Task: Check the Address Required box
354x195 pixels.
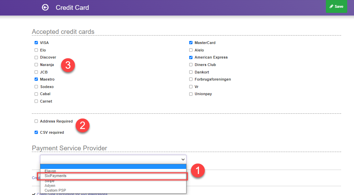Action: pyautogui.click(x=36, y=121)
